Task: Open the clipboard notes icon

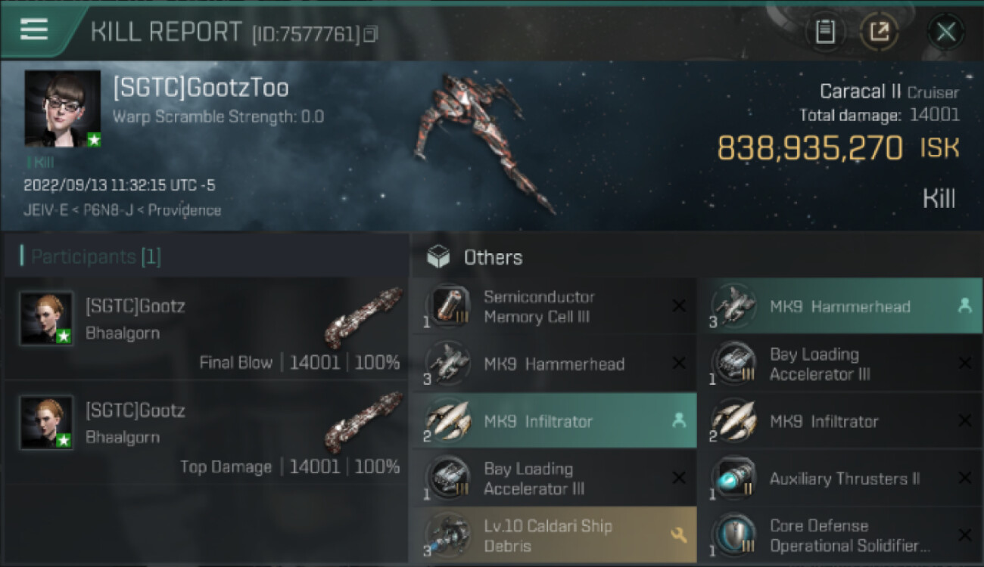Action: coord(825,32)
